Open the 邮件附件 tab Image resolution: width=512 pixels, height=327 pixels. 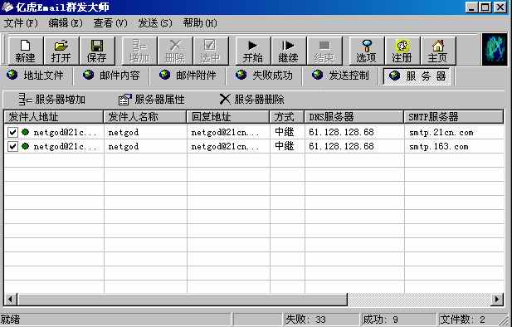point(188,76)
